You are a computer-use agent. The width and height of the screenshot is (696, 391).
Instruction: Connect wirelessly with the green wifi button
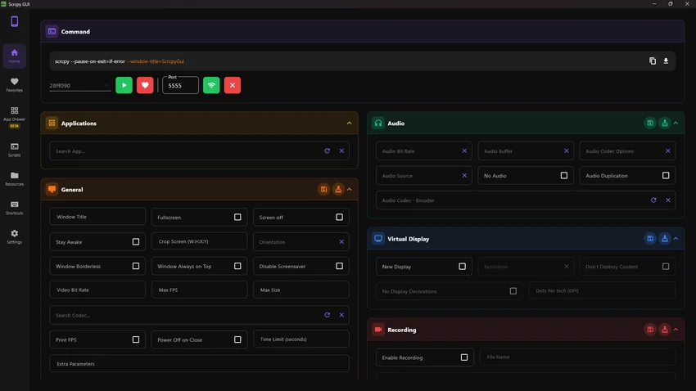(x=211, y=85)
